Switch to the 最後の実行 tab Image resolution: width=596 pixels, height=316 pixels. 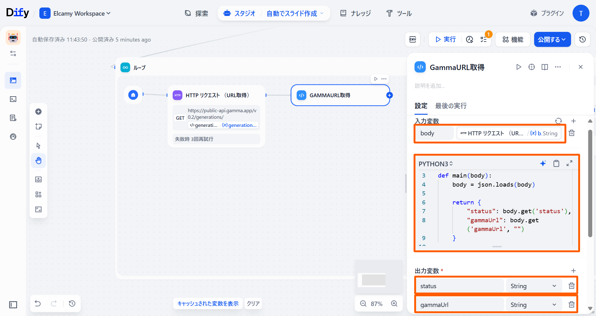[451, 106]
